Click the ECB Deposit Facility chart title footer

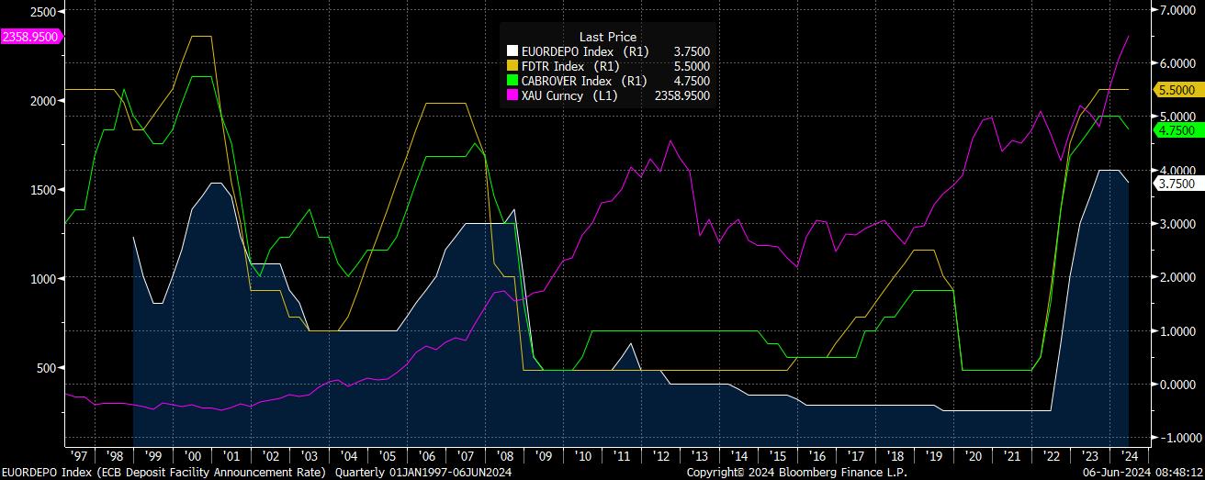[163, 473]
